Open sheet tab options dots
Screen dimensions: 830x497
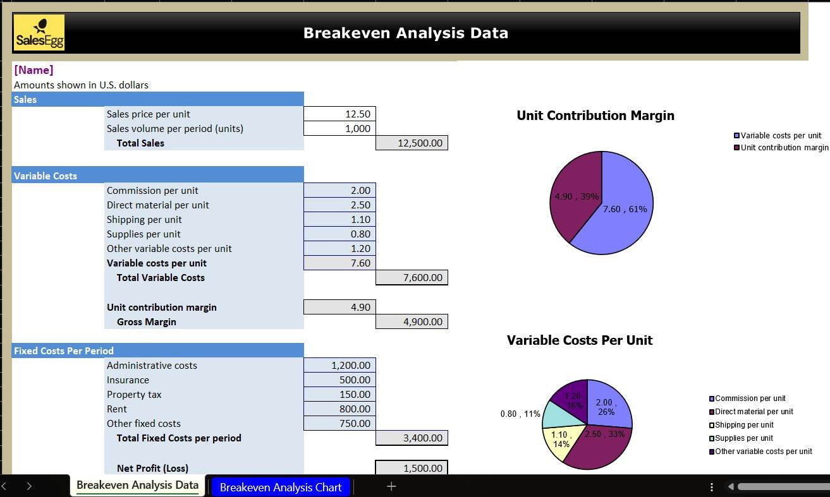[712, 487]
